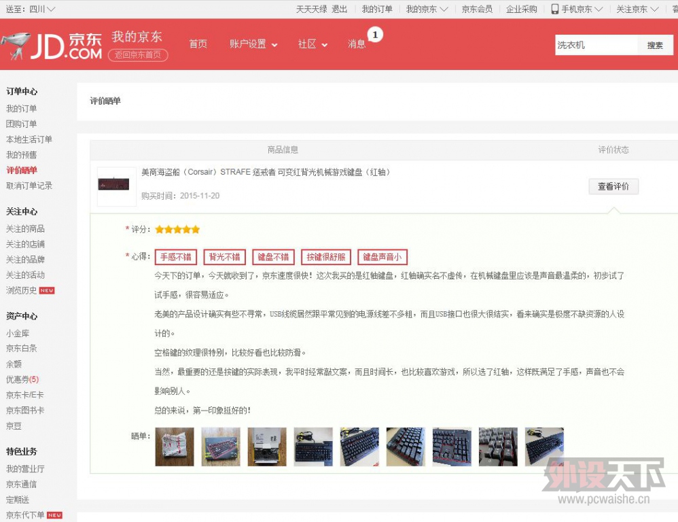Image resolution: width=678 pixels, height=522 pixels.
Task: Open 我的预售 in sidebar
Action: [21, 155]
